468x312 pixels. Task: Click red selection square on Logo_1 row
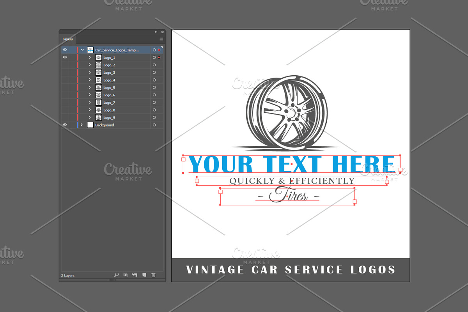tap(159, 57)
